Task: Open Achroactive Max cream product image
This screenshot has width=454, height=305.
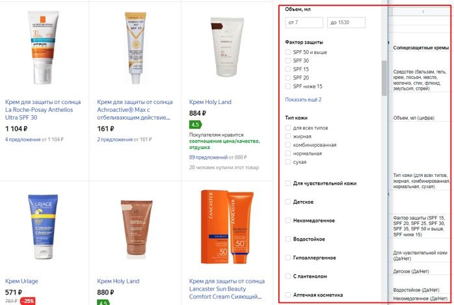Action: (x=135, y=47)
